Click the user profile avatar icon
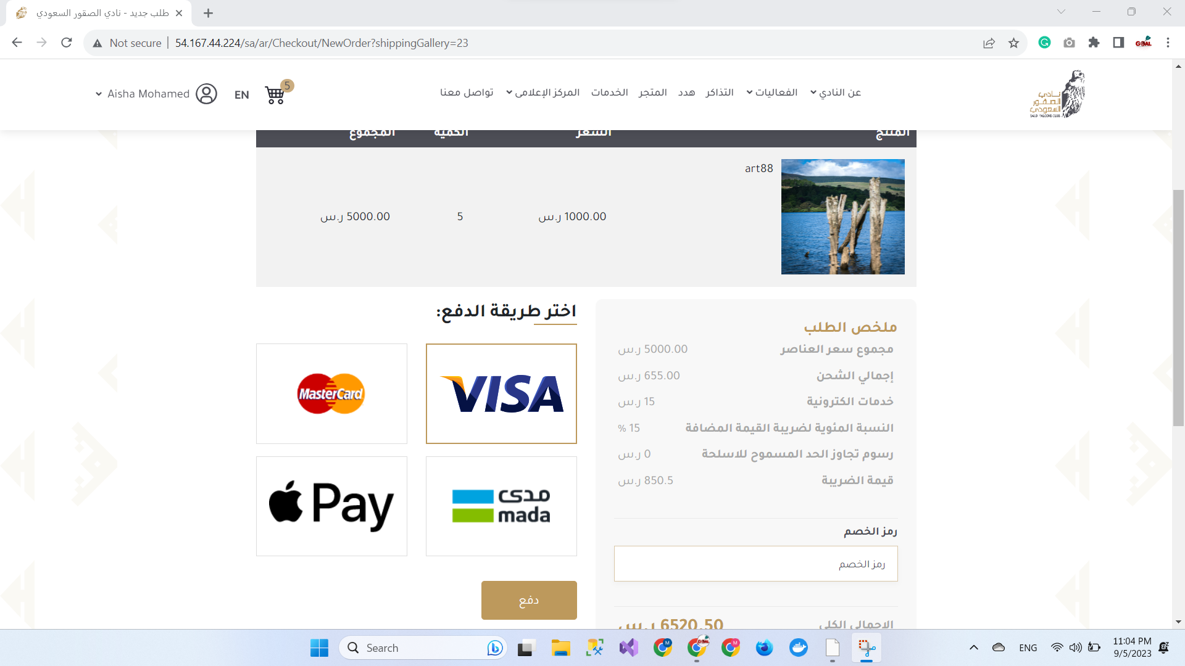The height and width of the screenshot is (666, 1185). tap(206, 94)
